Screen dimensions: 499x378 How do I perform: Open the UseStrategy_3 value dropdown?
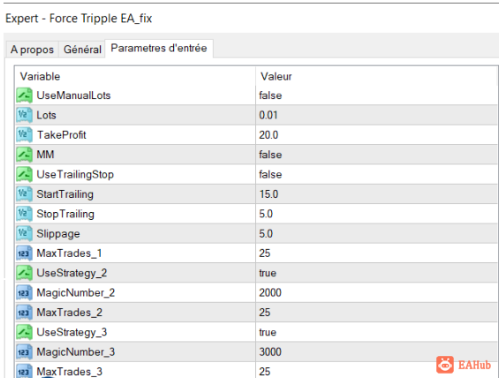tap(377, 332)
